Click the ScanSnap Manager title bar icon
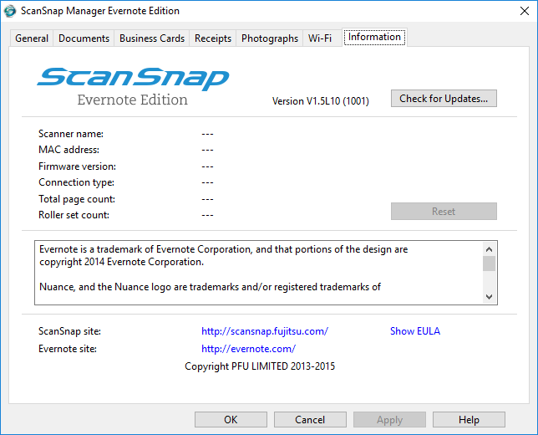Viewport: 538px width, 435px height. 10,11
